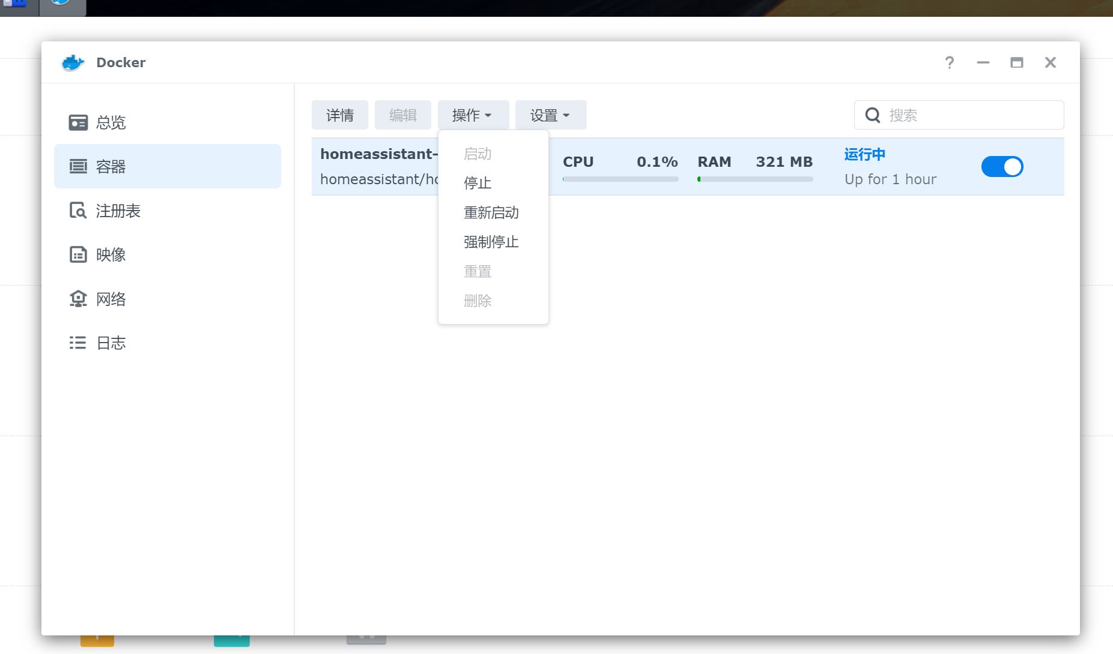1113x654 pixels.
Task: Click the 总览 overview sidebar icon
Action: pyautogui.click(x=78, y=122)
